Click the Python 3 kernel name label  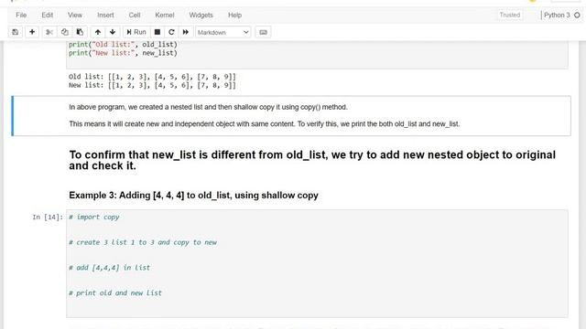coord(557,15)
